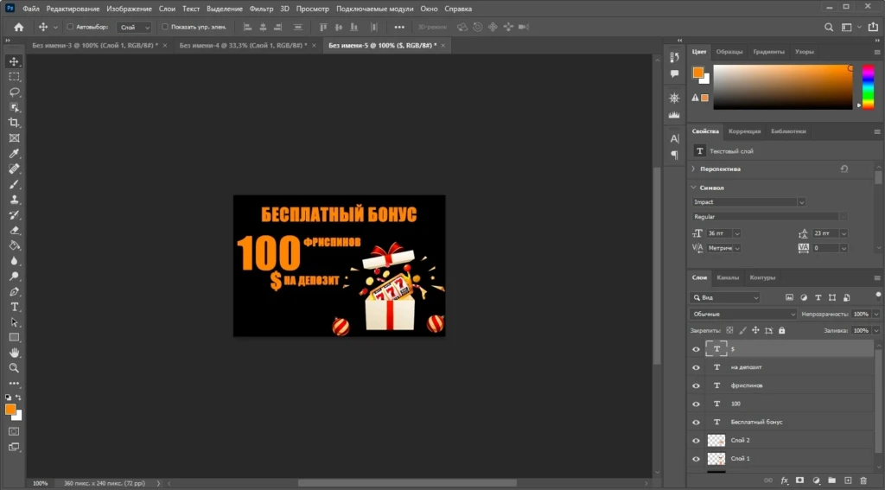Open the Файл menu
The image size is (885, 490).
coord(31,9)
